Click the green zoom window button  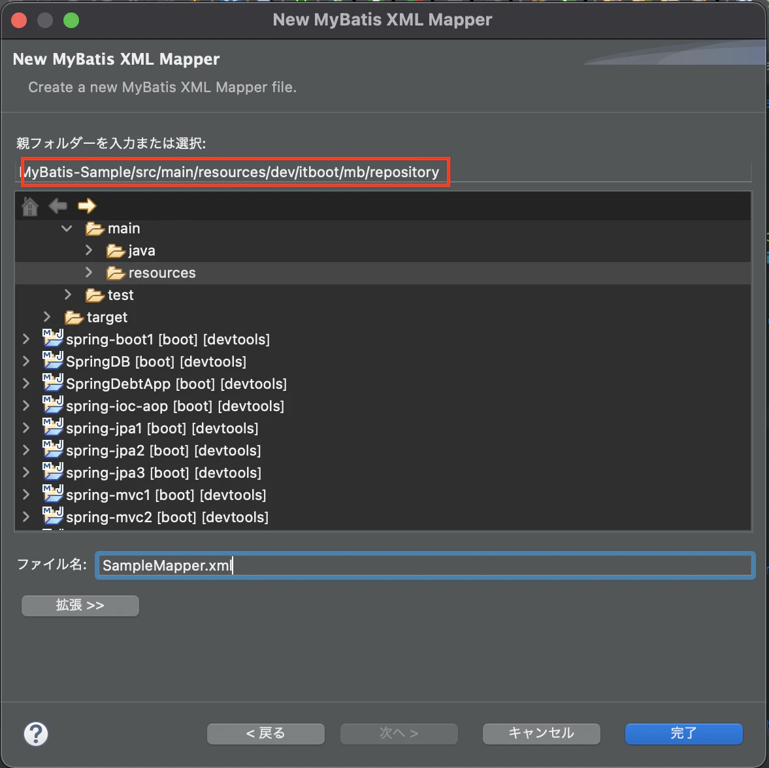71,20
